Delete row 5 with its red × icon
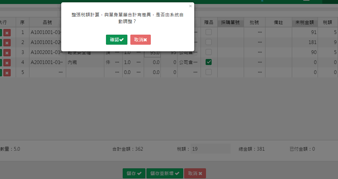This screenshot has width=338, height=179. pos(7,73)
